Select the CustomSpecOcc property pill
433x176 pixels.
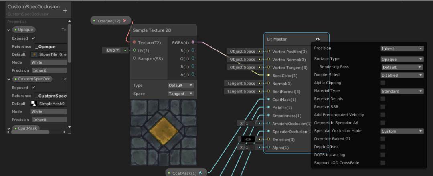click(x=32, y=79)
